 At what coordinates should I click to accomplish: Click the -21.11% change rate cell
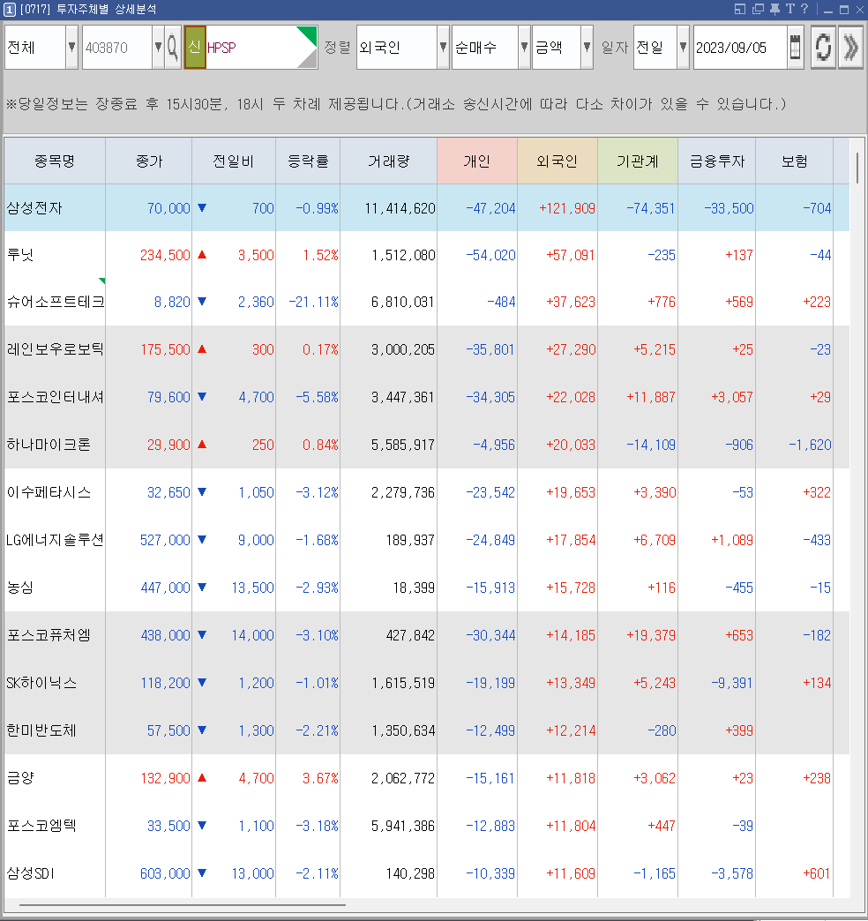314,302
